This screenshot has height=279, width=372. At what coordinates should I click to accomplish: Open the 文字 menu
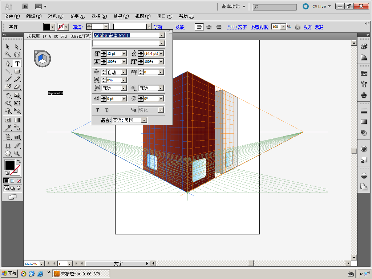coord(77,16)
